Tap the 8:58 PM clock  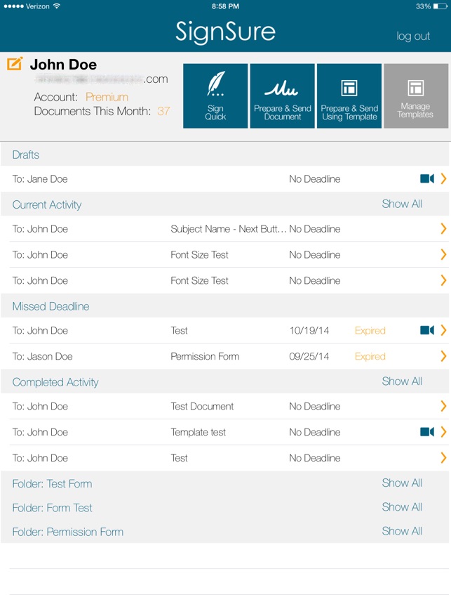(226, 6)
